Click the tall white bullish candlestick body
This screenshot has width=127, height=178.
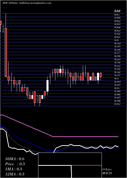point(47,86)
